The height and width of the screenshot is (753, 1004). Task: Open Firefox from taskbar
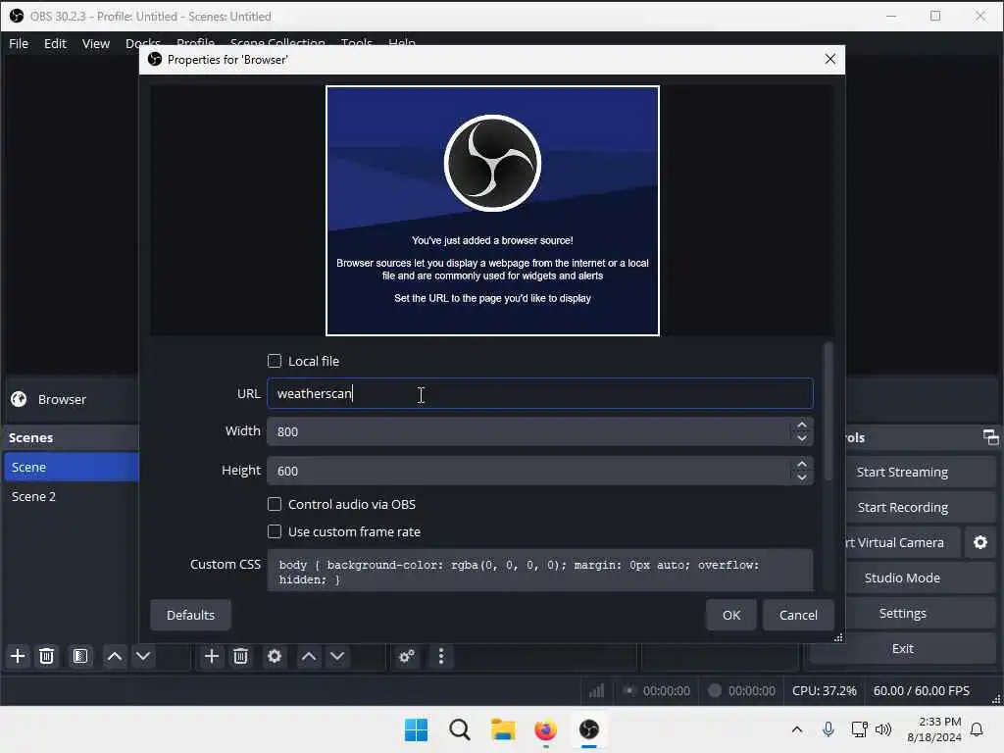pos(546,729)
